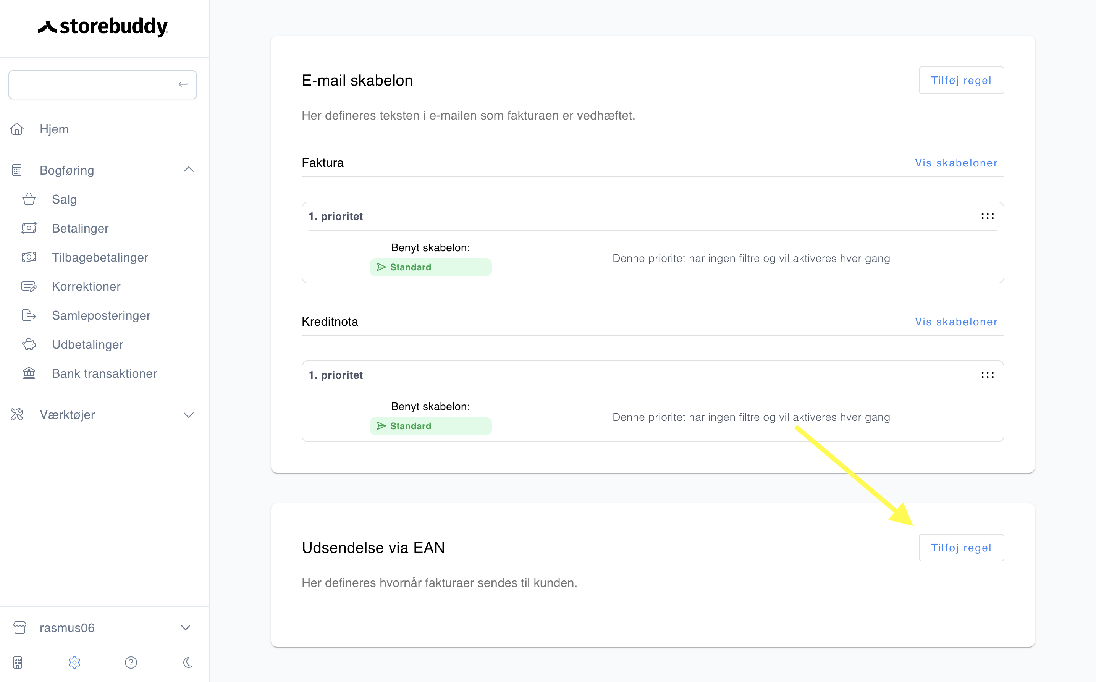Click the 'Udsendelse via EAN' heading
This screenshot has height=682, width=1096.
373,548
